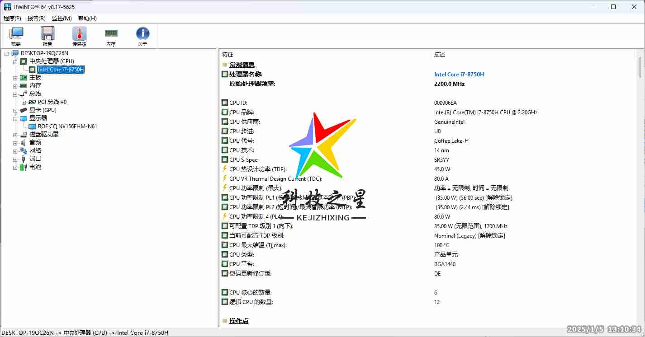The width and height of the screenshot is (645, 337).
Task: Expand the 主板 tree node
Action: click(x=15, y=77)
